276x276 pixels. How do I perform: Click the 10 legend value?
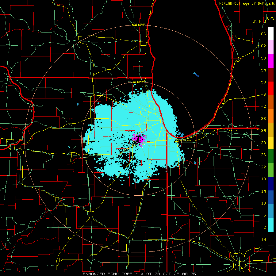coord(263,203)
